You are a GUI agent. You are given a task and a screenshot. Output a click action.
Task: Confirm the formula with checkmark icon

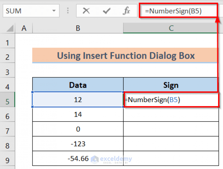tap(106, 11)
